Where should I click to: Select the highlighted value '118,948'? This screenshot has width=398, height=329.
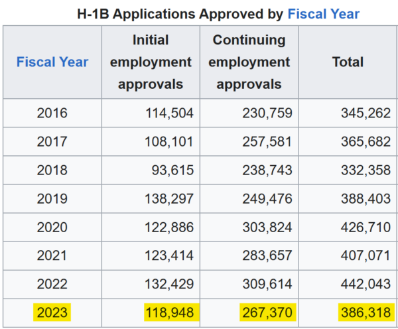[x=172, y=312]
